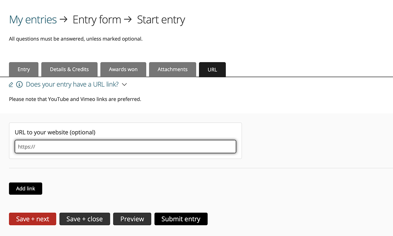Open the info icon next to URL question
Image resolution: width=393 pixels, height=236 pixels.
[x=19, y=85]
